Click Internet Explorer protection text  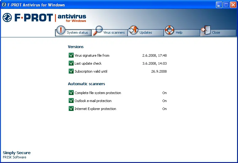pos(95,109)
